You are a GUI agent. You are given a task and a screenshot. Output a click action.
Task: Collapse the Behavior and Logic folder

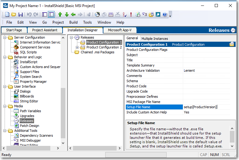point(4,57)
